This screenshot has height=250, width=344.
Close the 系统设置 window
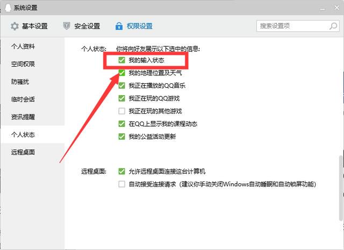[x=337, y=8]
